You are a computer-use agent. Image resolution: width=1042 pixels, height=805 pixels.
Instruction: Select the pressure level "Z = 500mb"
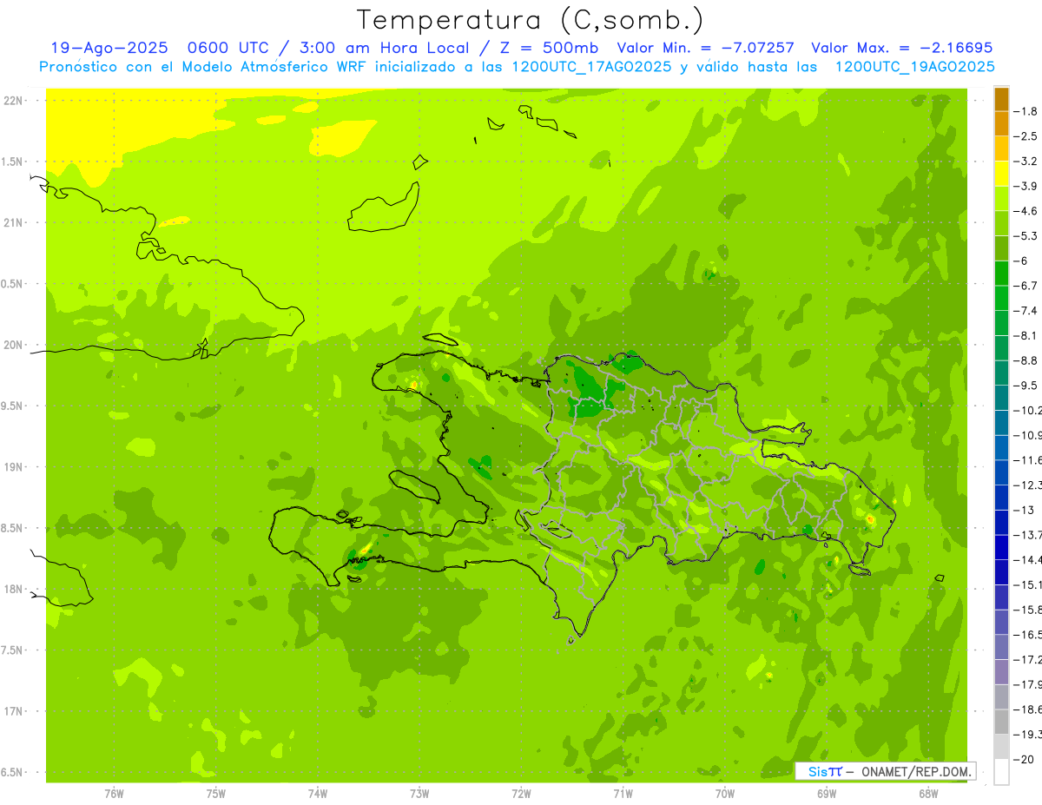point(548,48)
